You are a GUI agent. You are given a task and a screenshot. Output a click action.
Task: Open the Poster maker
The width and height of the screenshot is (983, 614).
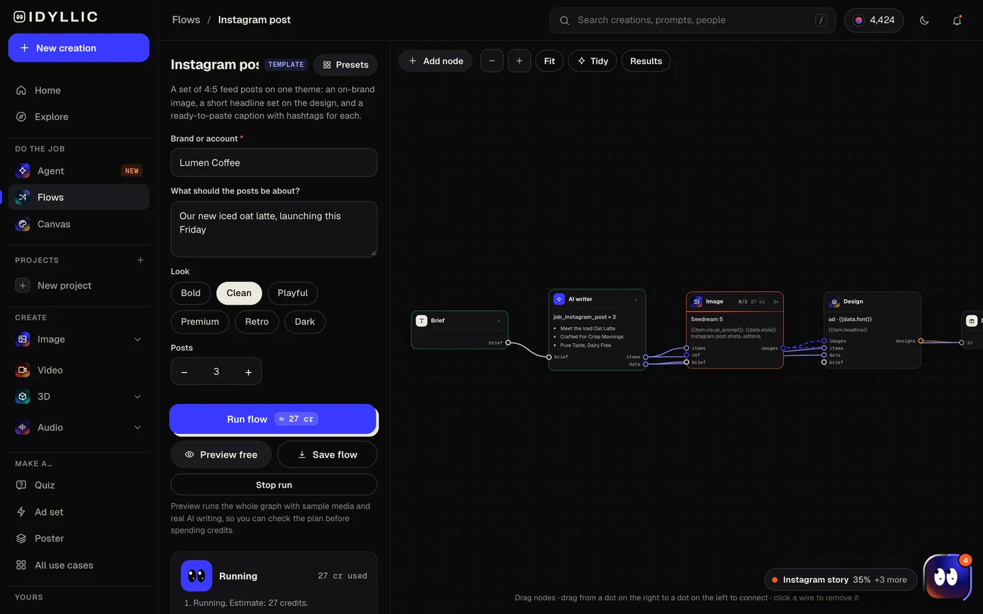[x=79, y=538]
